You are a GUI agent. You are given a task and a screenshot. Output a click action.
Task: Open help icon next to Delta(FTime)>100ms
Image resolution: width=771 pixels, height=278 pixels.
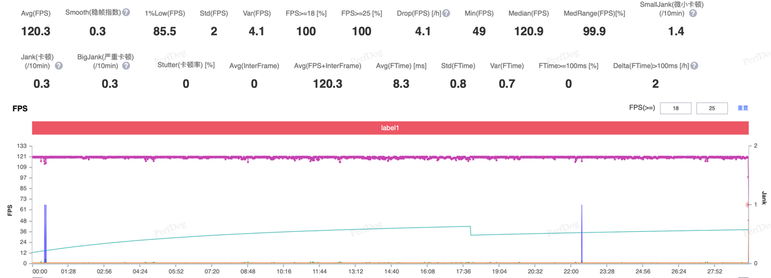[x=694, y=66]
